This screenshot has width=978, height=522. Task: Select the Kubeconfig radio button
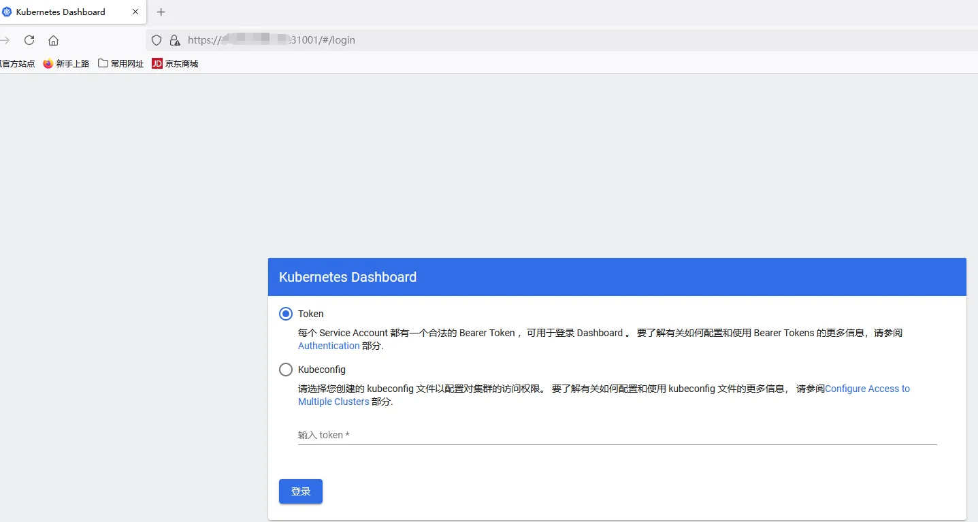(x=286, y=370)
